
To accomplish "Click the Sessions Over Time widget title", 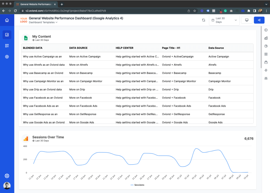I will tap(48, 137).
